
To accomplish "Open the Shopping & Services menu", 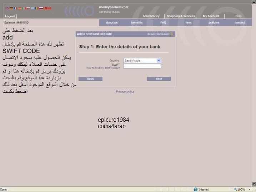I will [x=181, y=16].
